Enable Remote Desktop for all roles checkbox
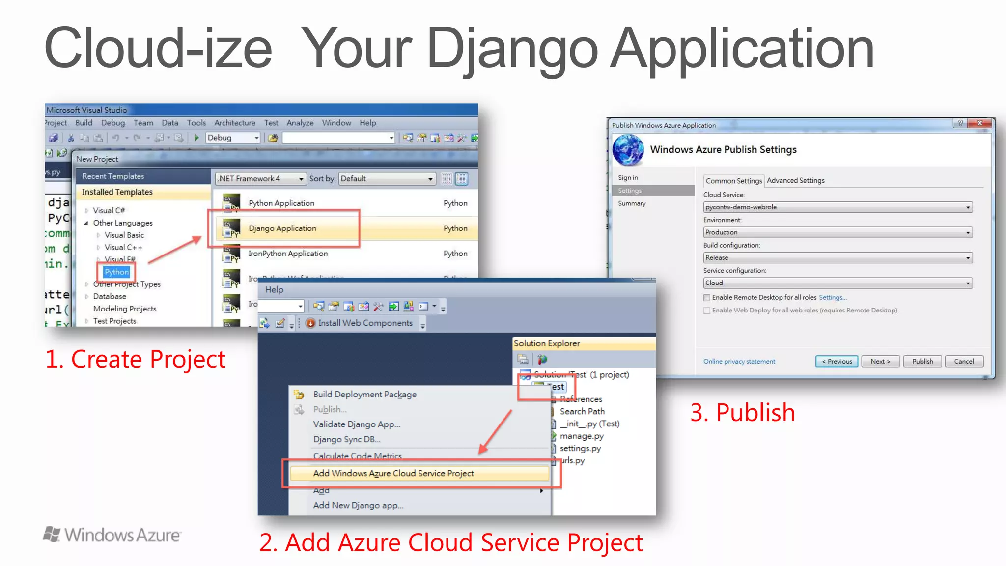Image resolution: width=1006 pixels, height=566 pixels. click(x=707, y=297)
